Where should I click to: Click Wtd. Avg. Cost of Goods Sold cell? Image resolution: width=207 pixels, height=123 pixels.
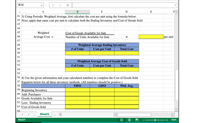(x=127, y=107)
